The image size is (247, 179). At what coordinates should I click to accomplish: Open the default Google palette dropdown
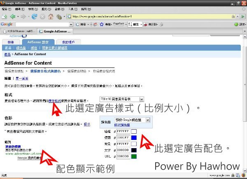tap(132, 120)
